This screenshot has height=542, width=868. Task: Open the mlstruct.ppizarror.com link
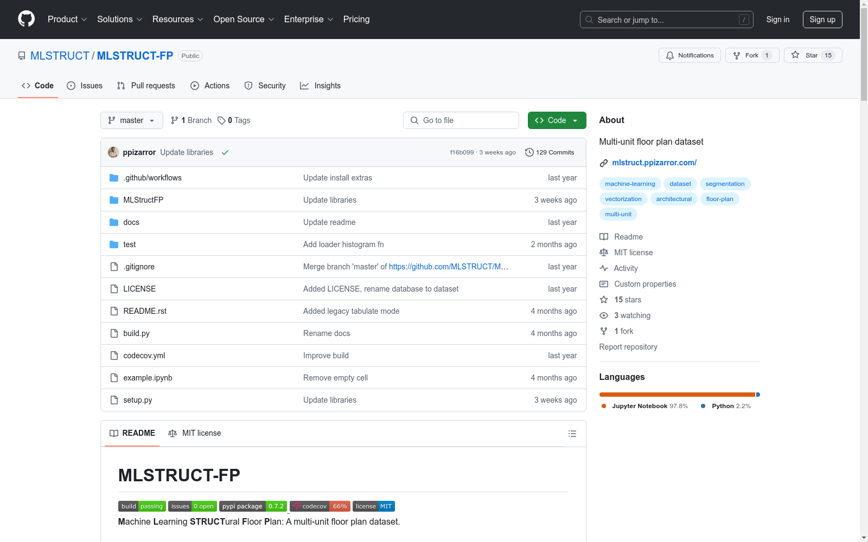[x=654, y=163]
